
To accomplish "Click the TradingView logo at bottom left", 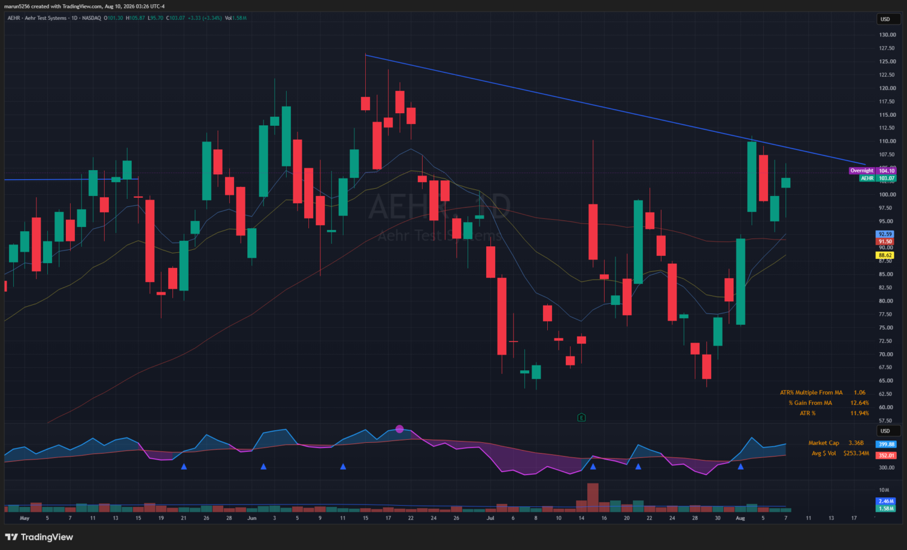I will click(x=39, y=537).
